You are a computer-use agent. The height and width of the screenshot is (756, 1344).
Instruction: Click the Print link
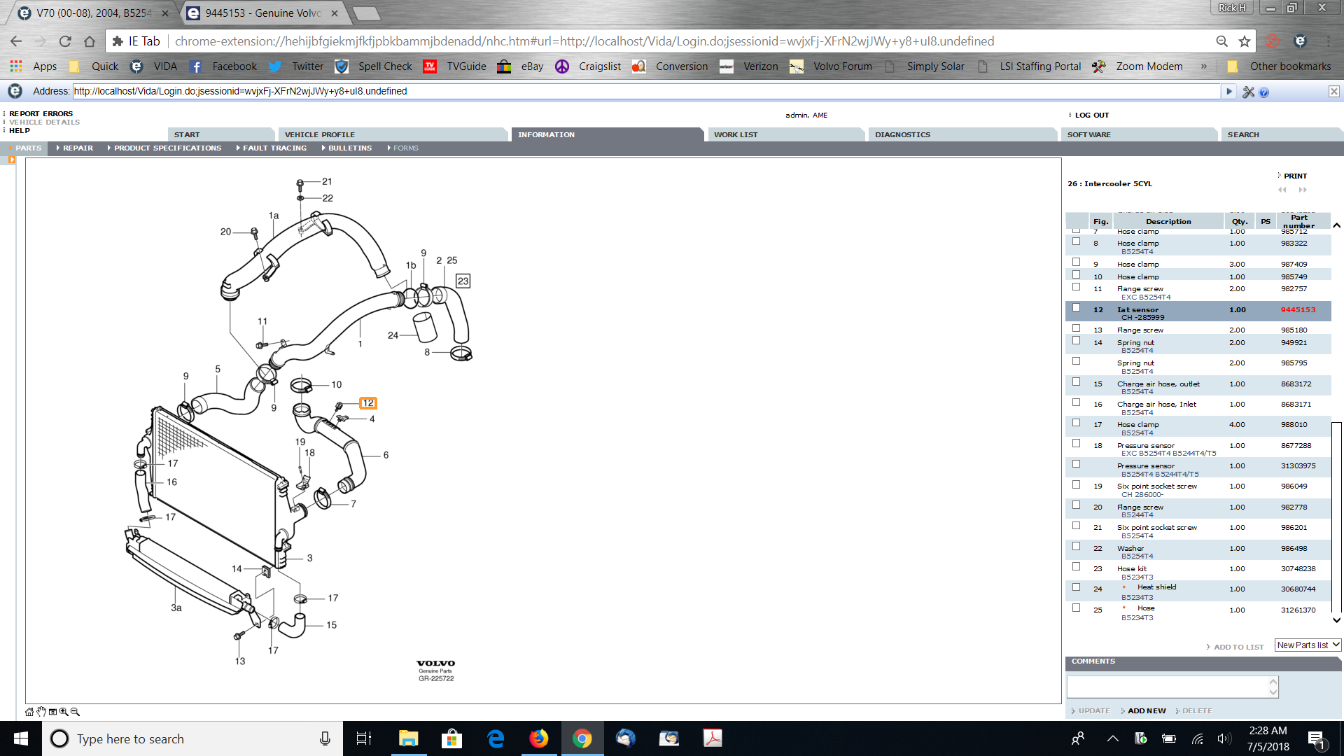tap(1295, 176)
